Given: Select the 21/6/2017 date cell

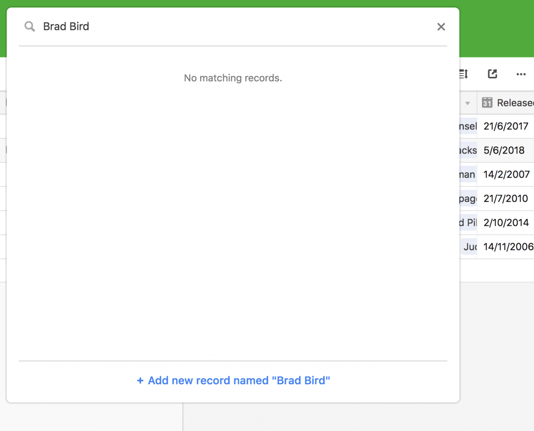Looking at the screenshot, I should click(506, 126).
